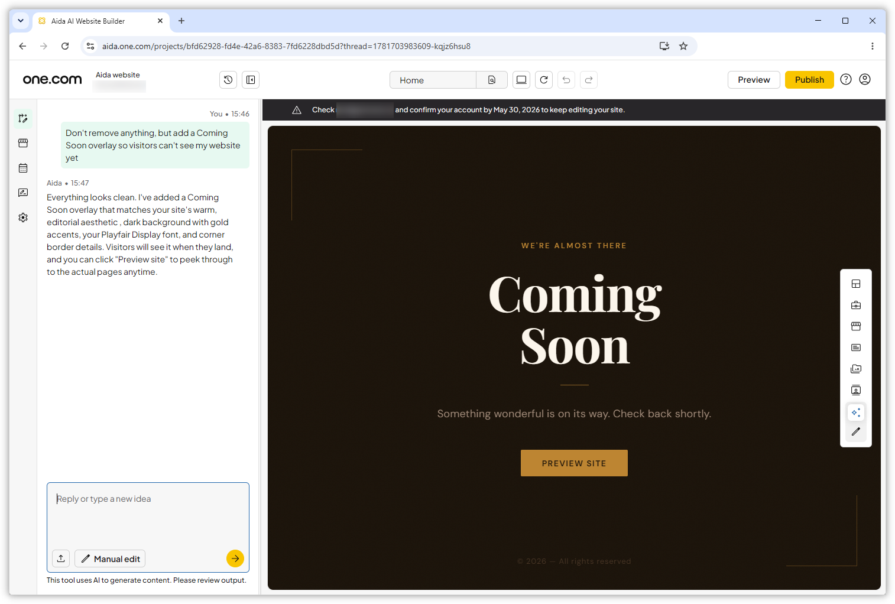This screenshot has width=895, height=604.
Task: Bookmark this page with the star icon
Action: pyautogui.click(x=683, y=46)
